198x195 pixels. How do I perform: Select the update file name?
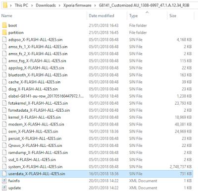click(15, 188)
